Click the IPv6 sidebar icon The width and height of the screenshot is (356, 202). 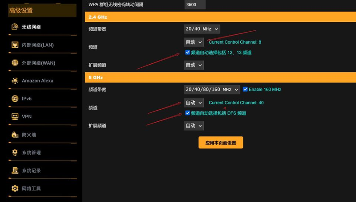pyautogui.click(x=15, y=99)
